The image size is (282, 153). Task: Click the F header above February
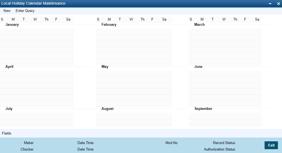click(152, 19)
